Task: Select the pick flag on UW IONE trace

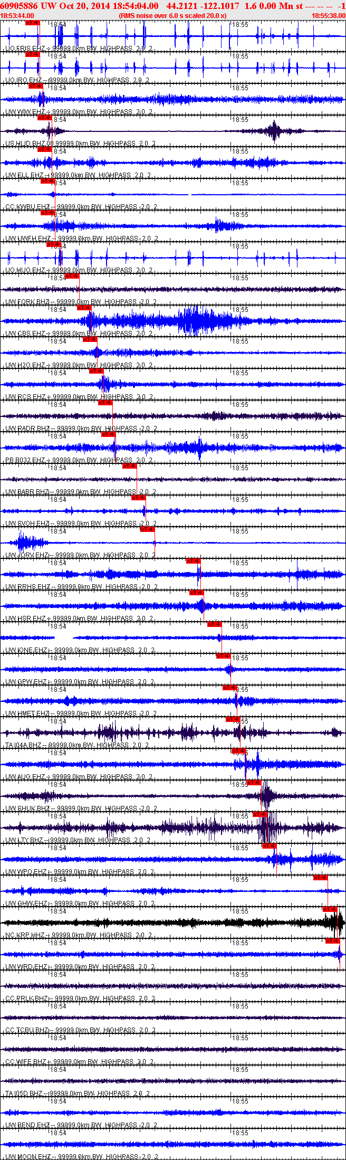Action: tap(215, 624)
